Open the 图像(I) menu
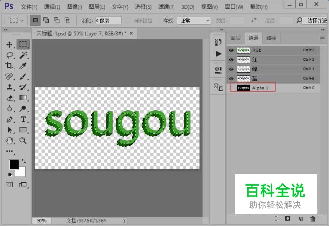This screenshot has width=329, height=226. point(75,7)
